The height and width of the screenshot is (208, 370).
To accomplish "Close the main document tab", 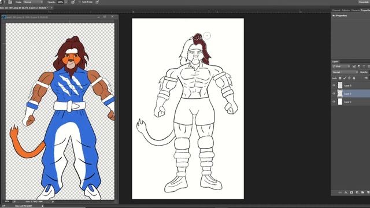I will pyautogui.click(x=51, y=8).
